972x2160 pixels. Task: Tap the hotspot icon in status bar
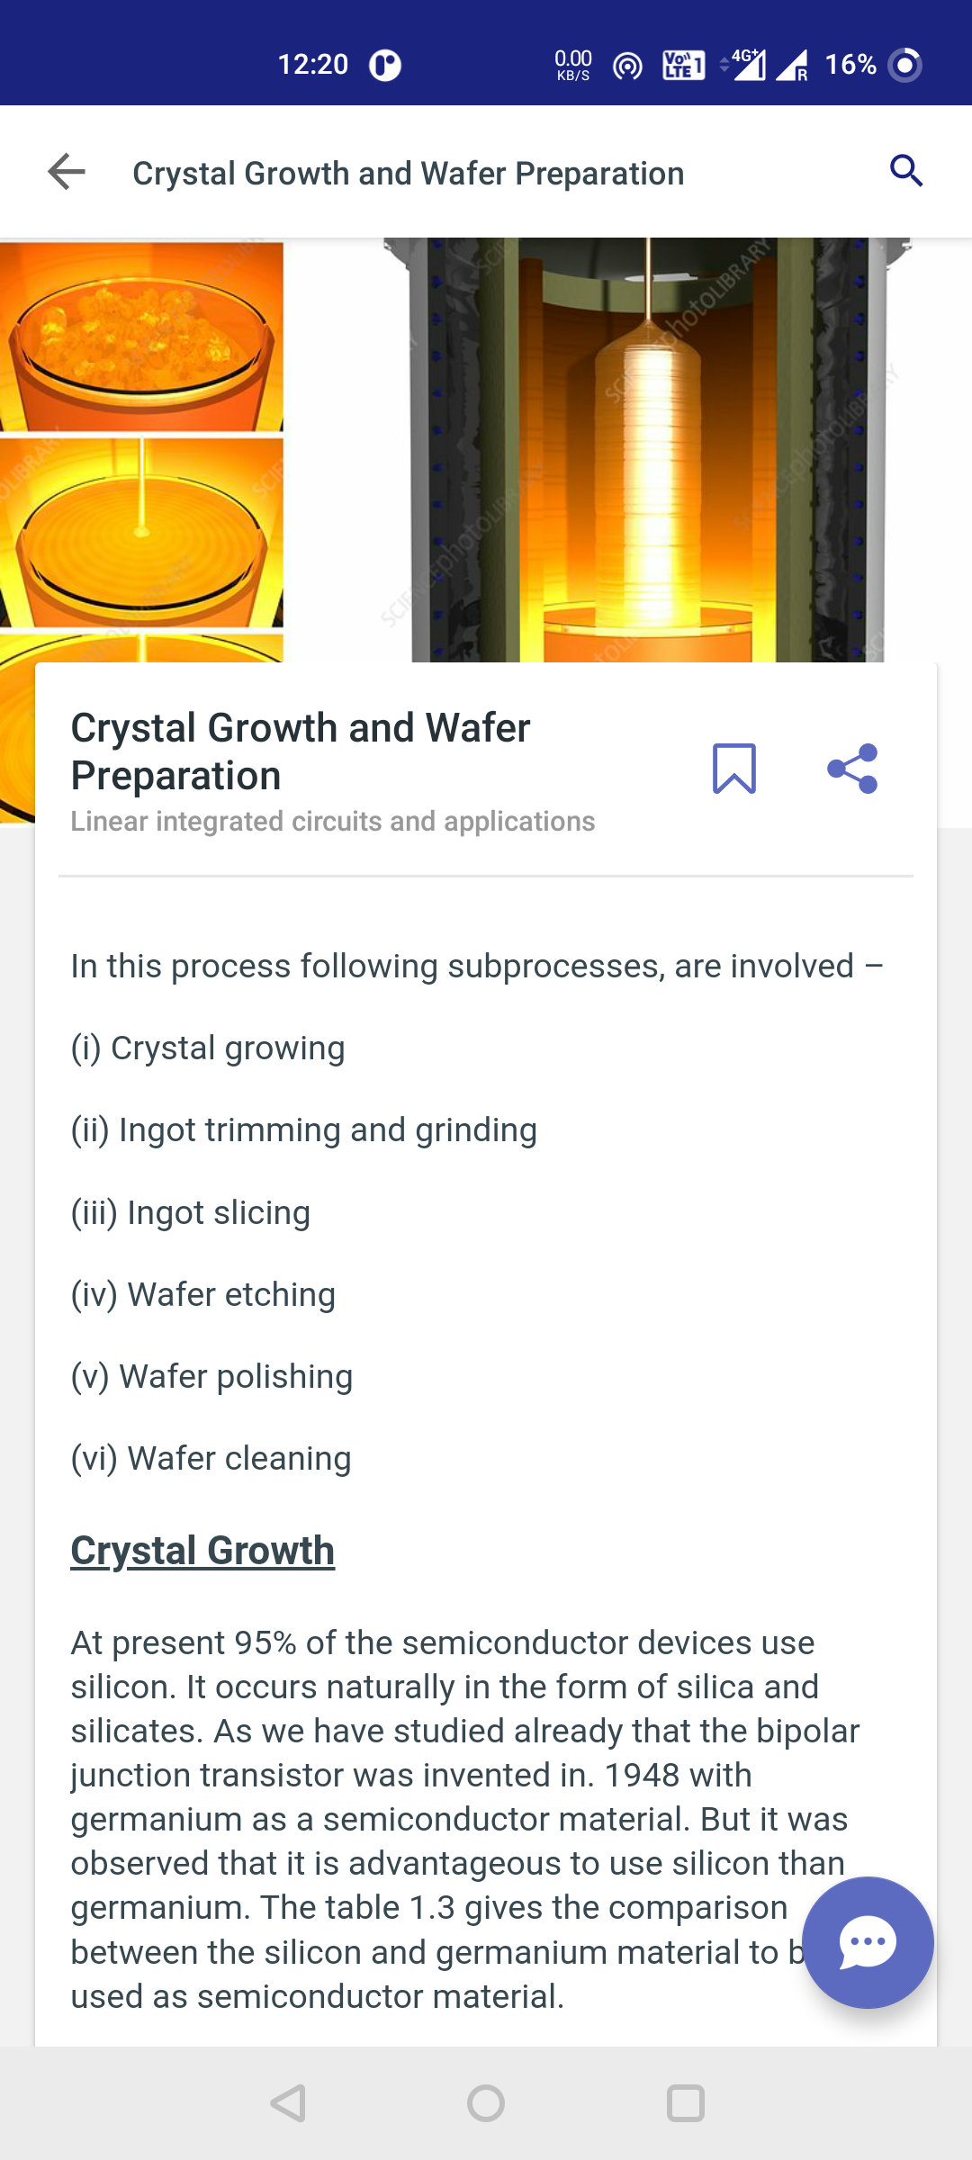tap(627, 66)
